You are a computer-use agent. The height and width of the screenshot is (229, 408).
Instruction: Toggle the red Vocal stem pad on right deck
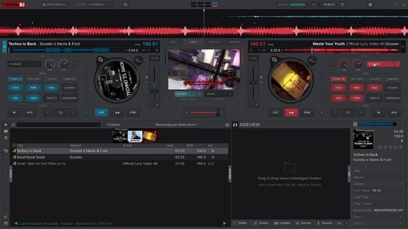(x=339, y=88)
